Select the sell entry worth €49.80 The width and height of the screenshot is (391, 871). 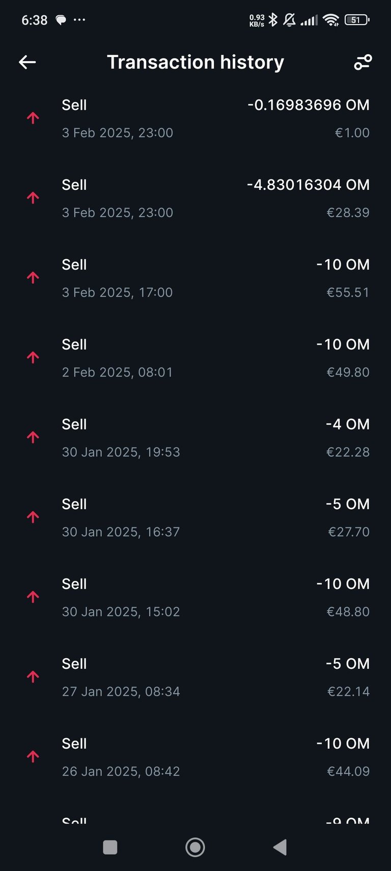[195, 358]
